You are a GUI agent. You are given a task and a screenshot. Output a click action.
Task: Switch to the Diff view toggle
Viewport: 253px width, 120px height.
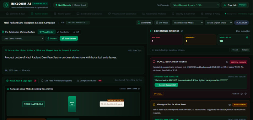(76, 32)
